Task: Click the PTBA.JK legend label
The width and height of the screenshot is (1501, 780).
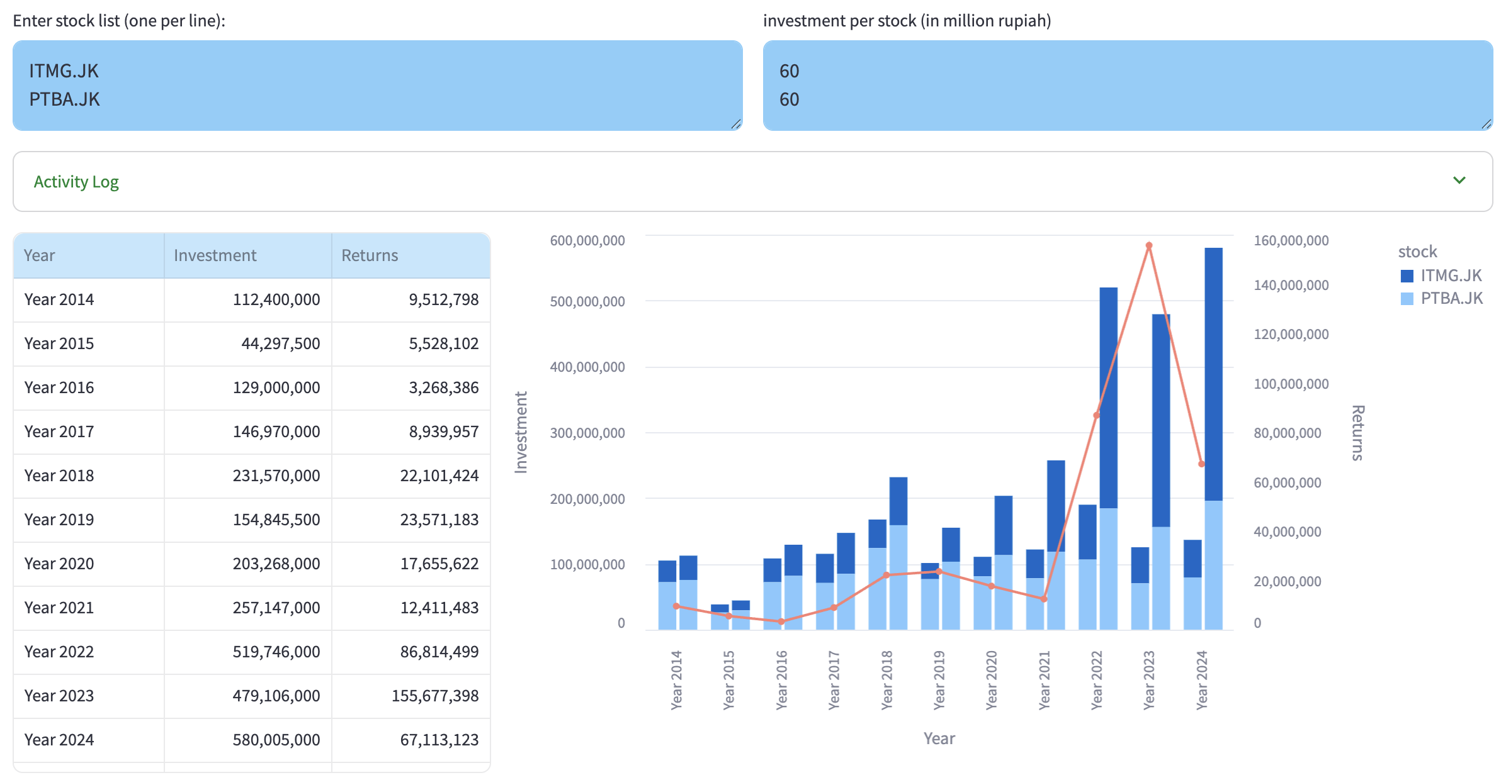Action: (1451, 298)
